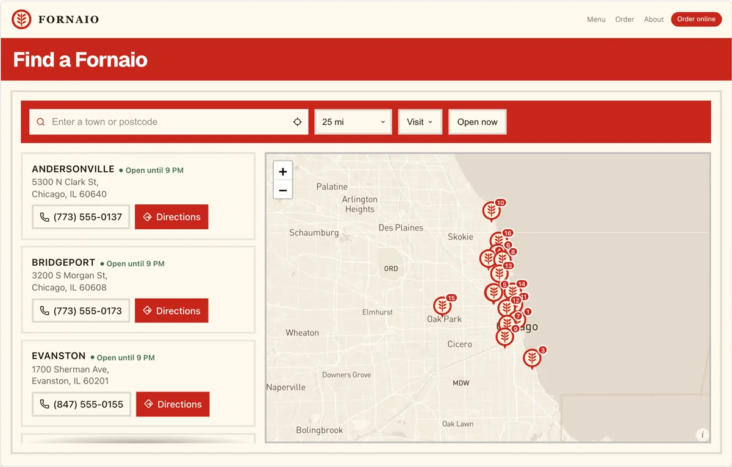Image resolution: width=732 pixels, height=467 pixels.
Task: Click the search magnifier icon
Action: click(41, 122)
